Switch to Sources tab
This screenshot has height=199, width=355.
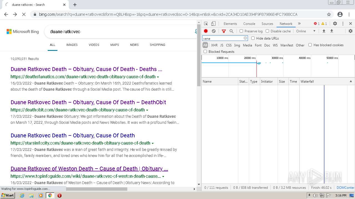coord(267,24)
